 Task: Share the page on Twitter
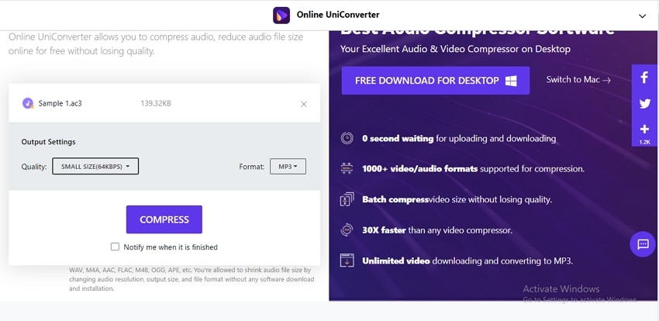tap(645, 104)
